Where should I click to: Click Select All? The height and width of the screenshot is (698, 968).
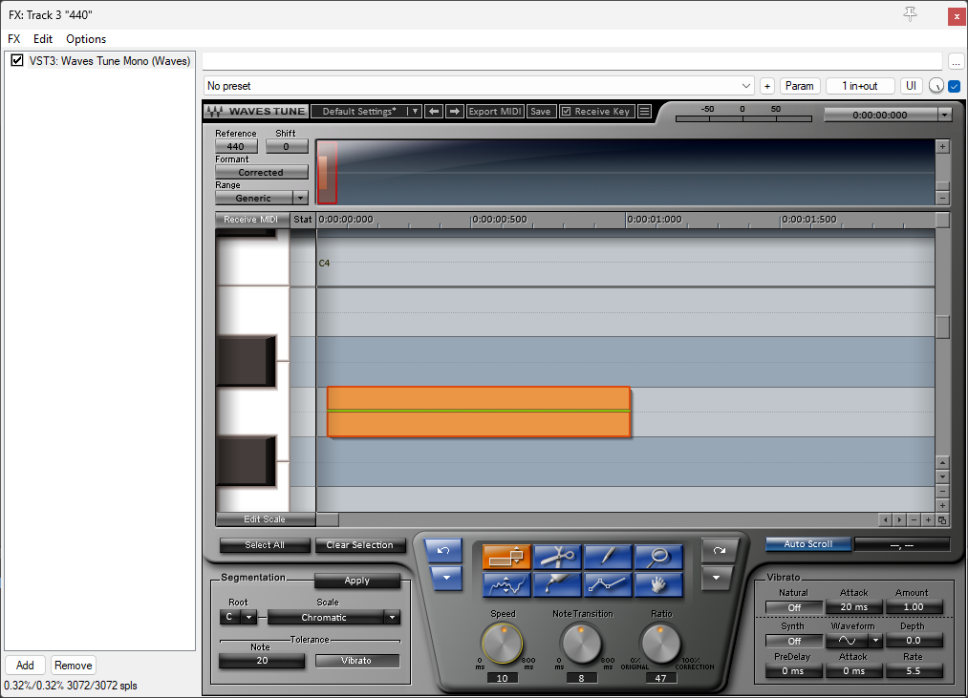[x=265, y=545]
